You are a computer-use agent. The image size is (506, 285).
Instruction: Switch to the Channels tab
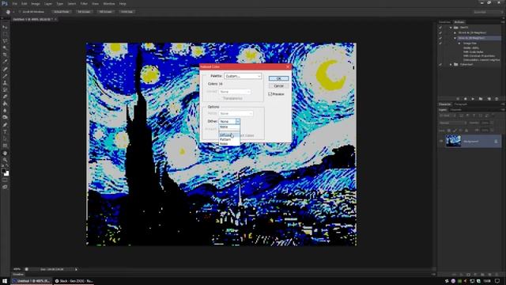point(455,110)
